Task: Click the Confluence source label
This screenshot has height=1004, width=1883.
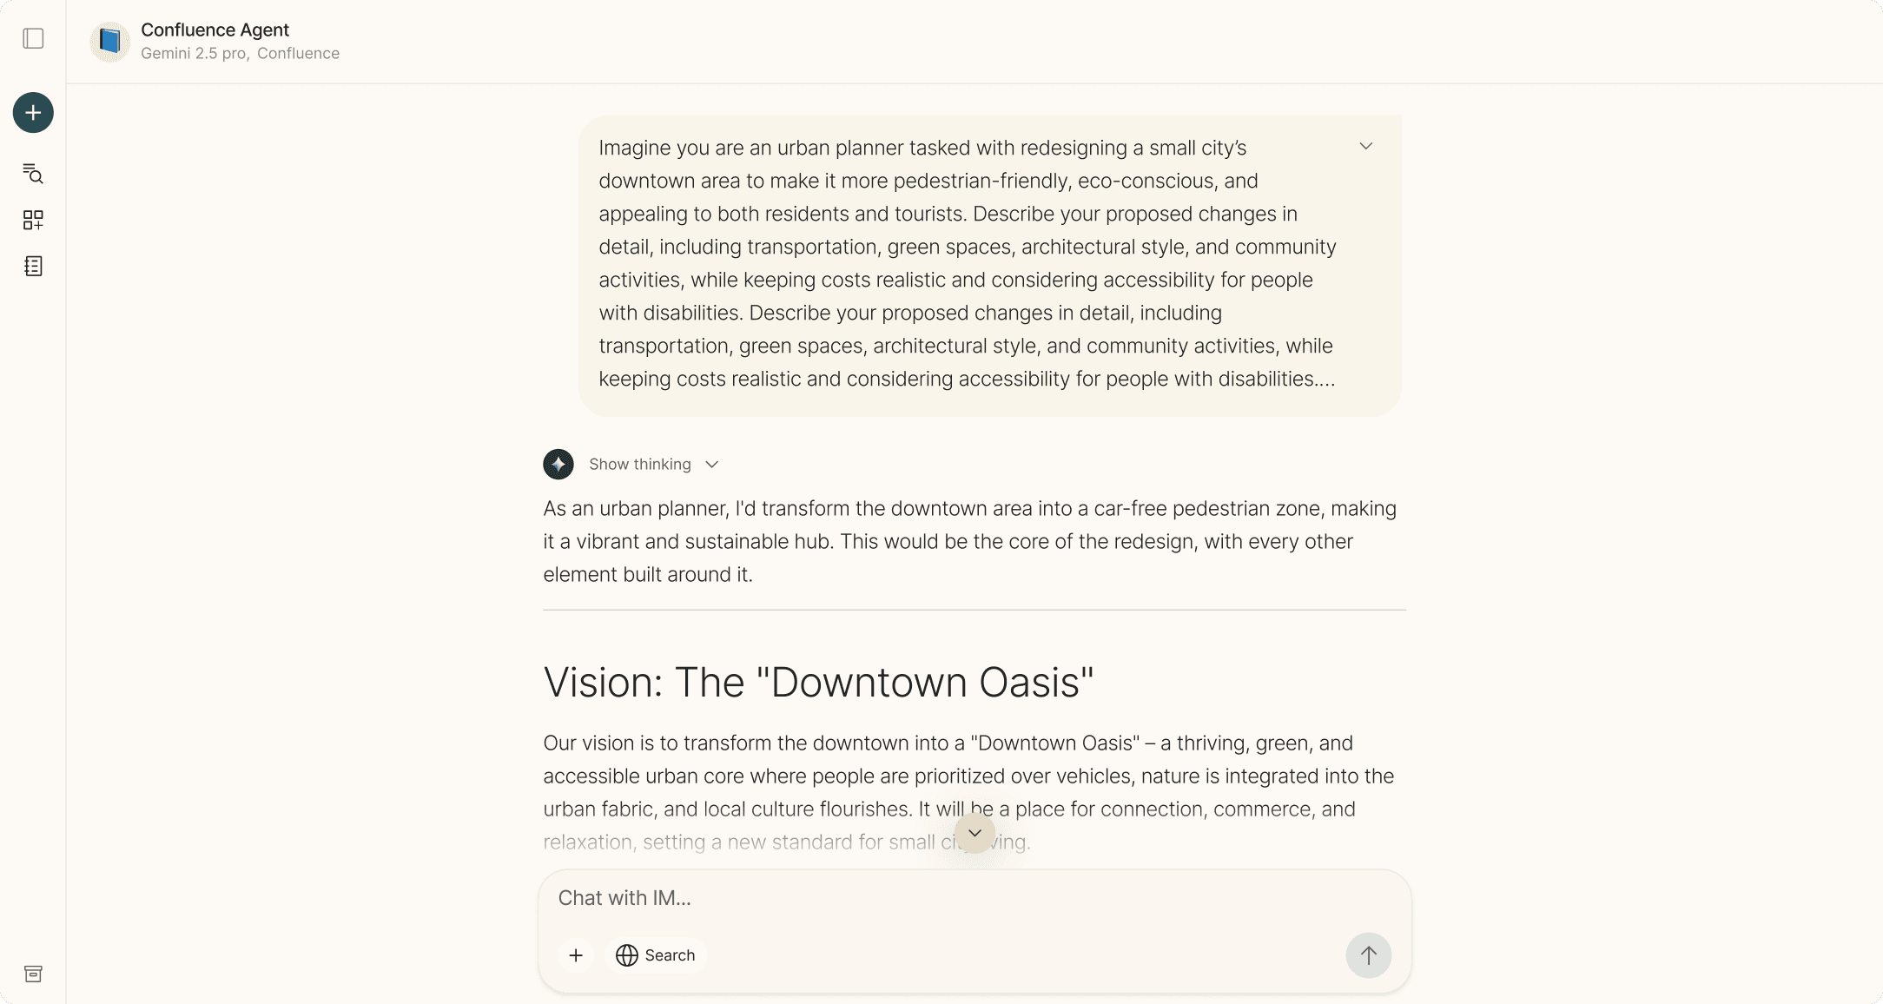Action: (x=298, y=53)
